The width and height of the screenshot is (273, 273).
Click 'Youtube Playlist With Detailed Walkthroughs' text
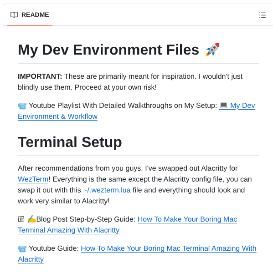pos(100,106)
